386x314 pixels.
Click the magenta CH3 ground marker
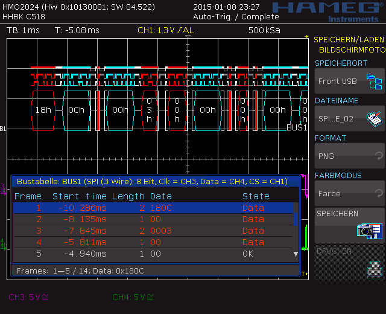click(x=3, y=189)
